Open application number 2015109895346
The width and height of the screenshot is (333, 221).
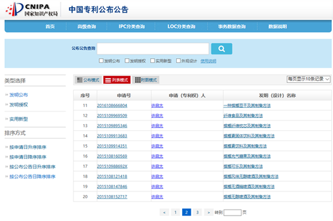112,126
